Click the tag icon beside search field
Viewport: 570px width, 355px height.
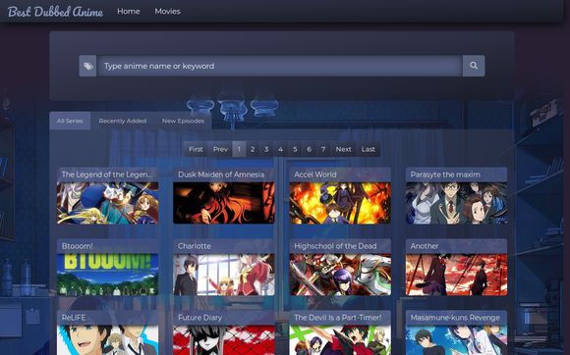coord(87,66)
